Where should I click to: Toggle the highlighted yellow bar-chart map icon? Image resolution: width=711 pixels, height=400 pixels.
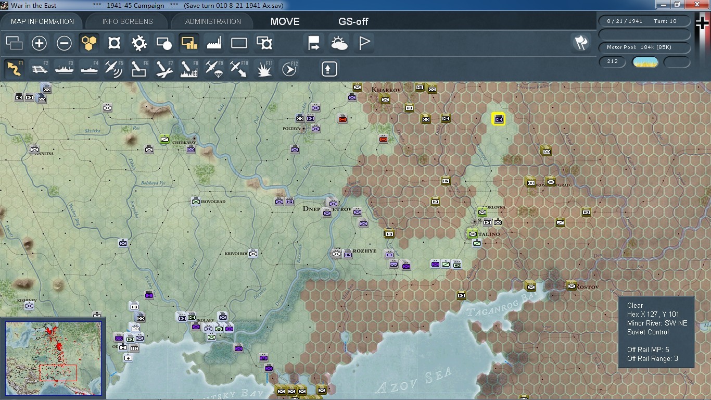pos(189,43)
